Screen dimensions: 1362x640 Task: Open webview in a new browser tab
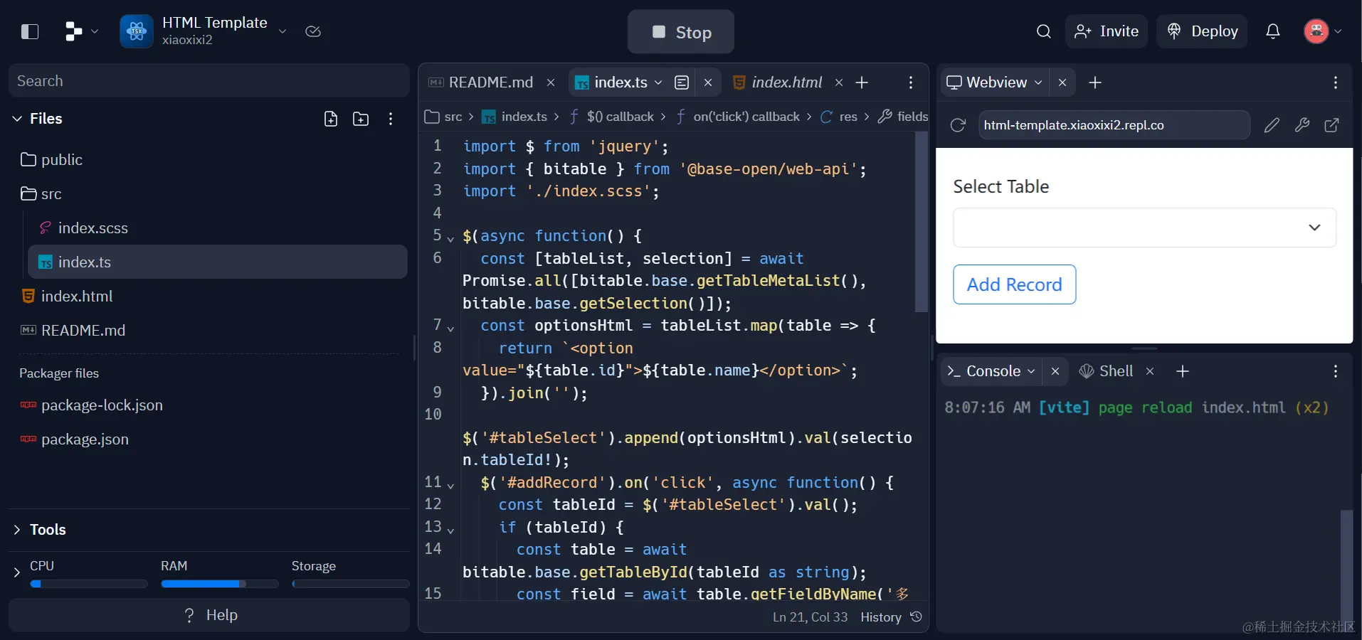[1331, 125]
